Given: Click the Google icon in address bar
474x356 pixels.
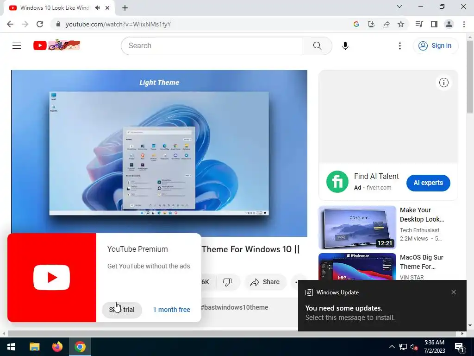Looking at the screenshot, I should 356,24.
